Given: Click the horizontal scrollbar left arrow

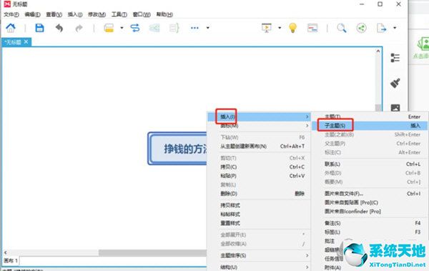Looking at the screenshot, I should pyautogui.click(x=6, y=252).
